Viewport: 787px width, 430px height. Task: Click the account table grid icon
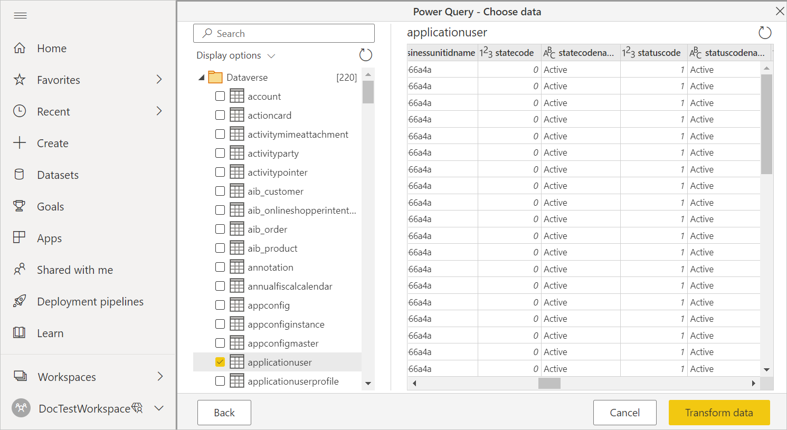point(236,96)
